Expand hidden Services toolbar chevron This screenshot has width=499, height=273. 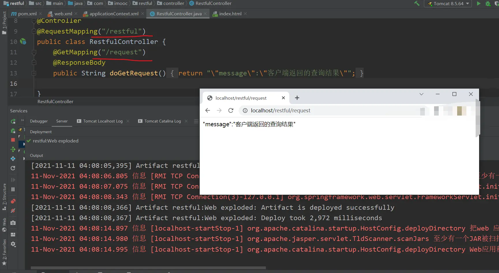(x=23, y=120)
